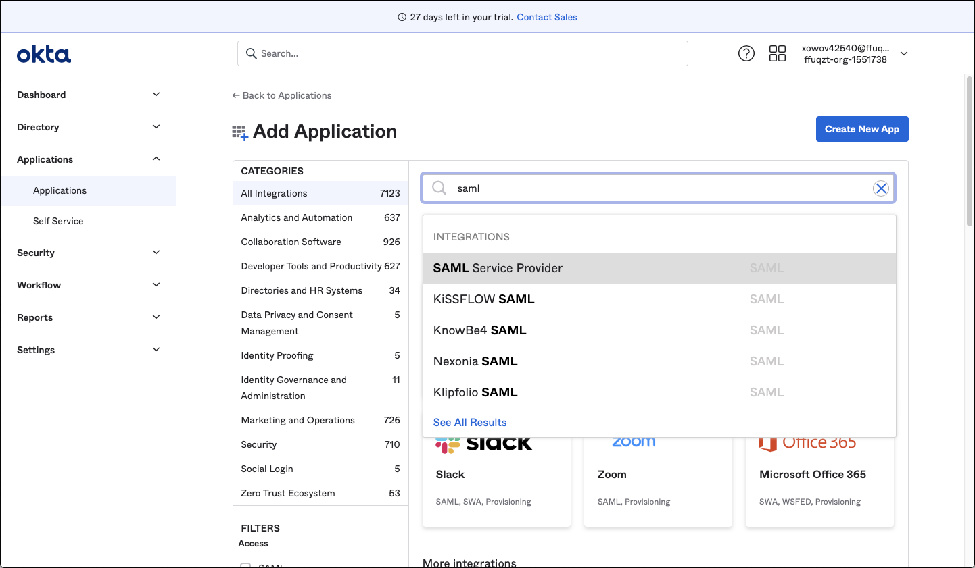Click the clock icon in trial banner
This screenshot has height=568, width=975.
pyautogui.click(x=402, y=17)
